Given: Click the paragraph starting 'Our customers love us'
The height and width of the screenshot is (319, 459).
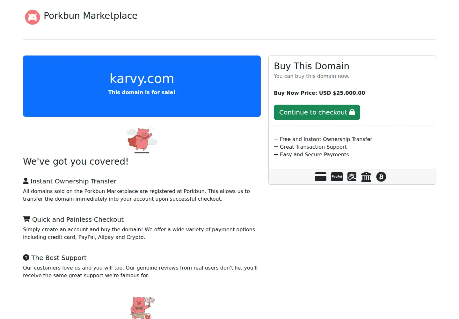Looking at the screenshot, I should coord(140,271).
